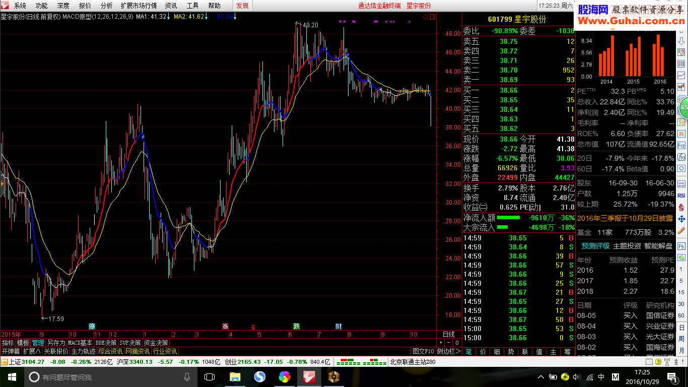This screenshot has width=688, height=387.
Task: Open the 分析 menu
Action: pyautogui.click(x=106, y=6)
